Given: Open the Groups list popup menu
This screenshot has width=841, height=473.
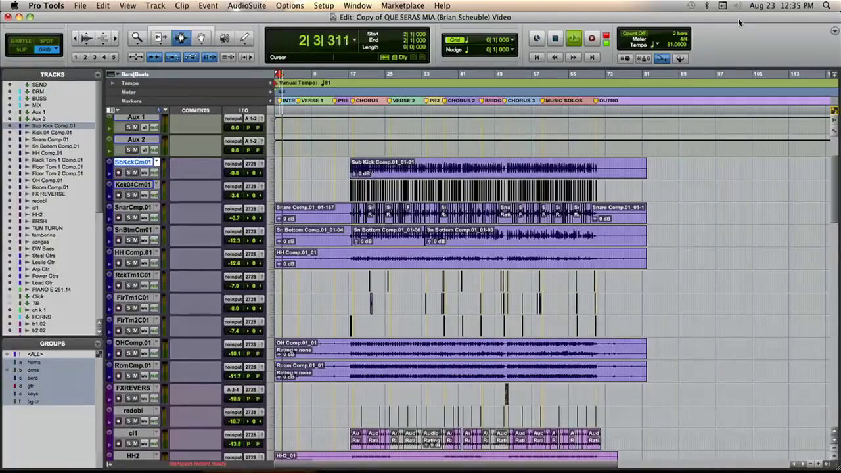Looking at the screenshot, I should pyautogui.click(x=97, y=344).
